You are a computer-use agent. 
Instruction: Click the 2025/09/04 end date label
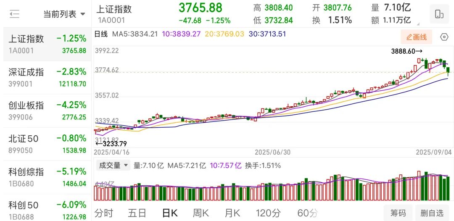[434, 152]
